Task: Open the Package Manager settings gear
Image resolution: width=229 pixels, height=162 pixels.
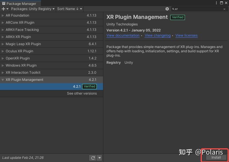Action: [x=167, y=9]
